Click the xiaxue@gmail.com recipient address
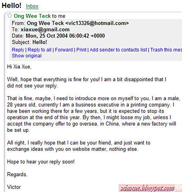Viewport: 182px width, 192px height. click(x=45, y=29)
